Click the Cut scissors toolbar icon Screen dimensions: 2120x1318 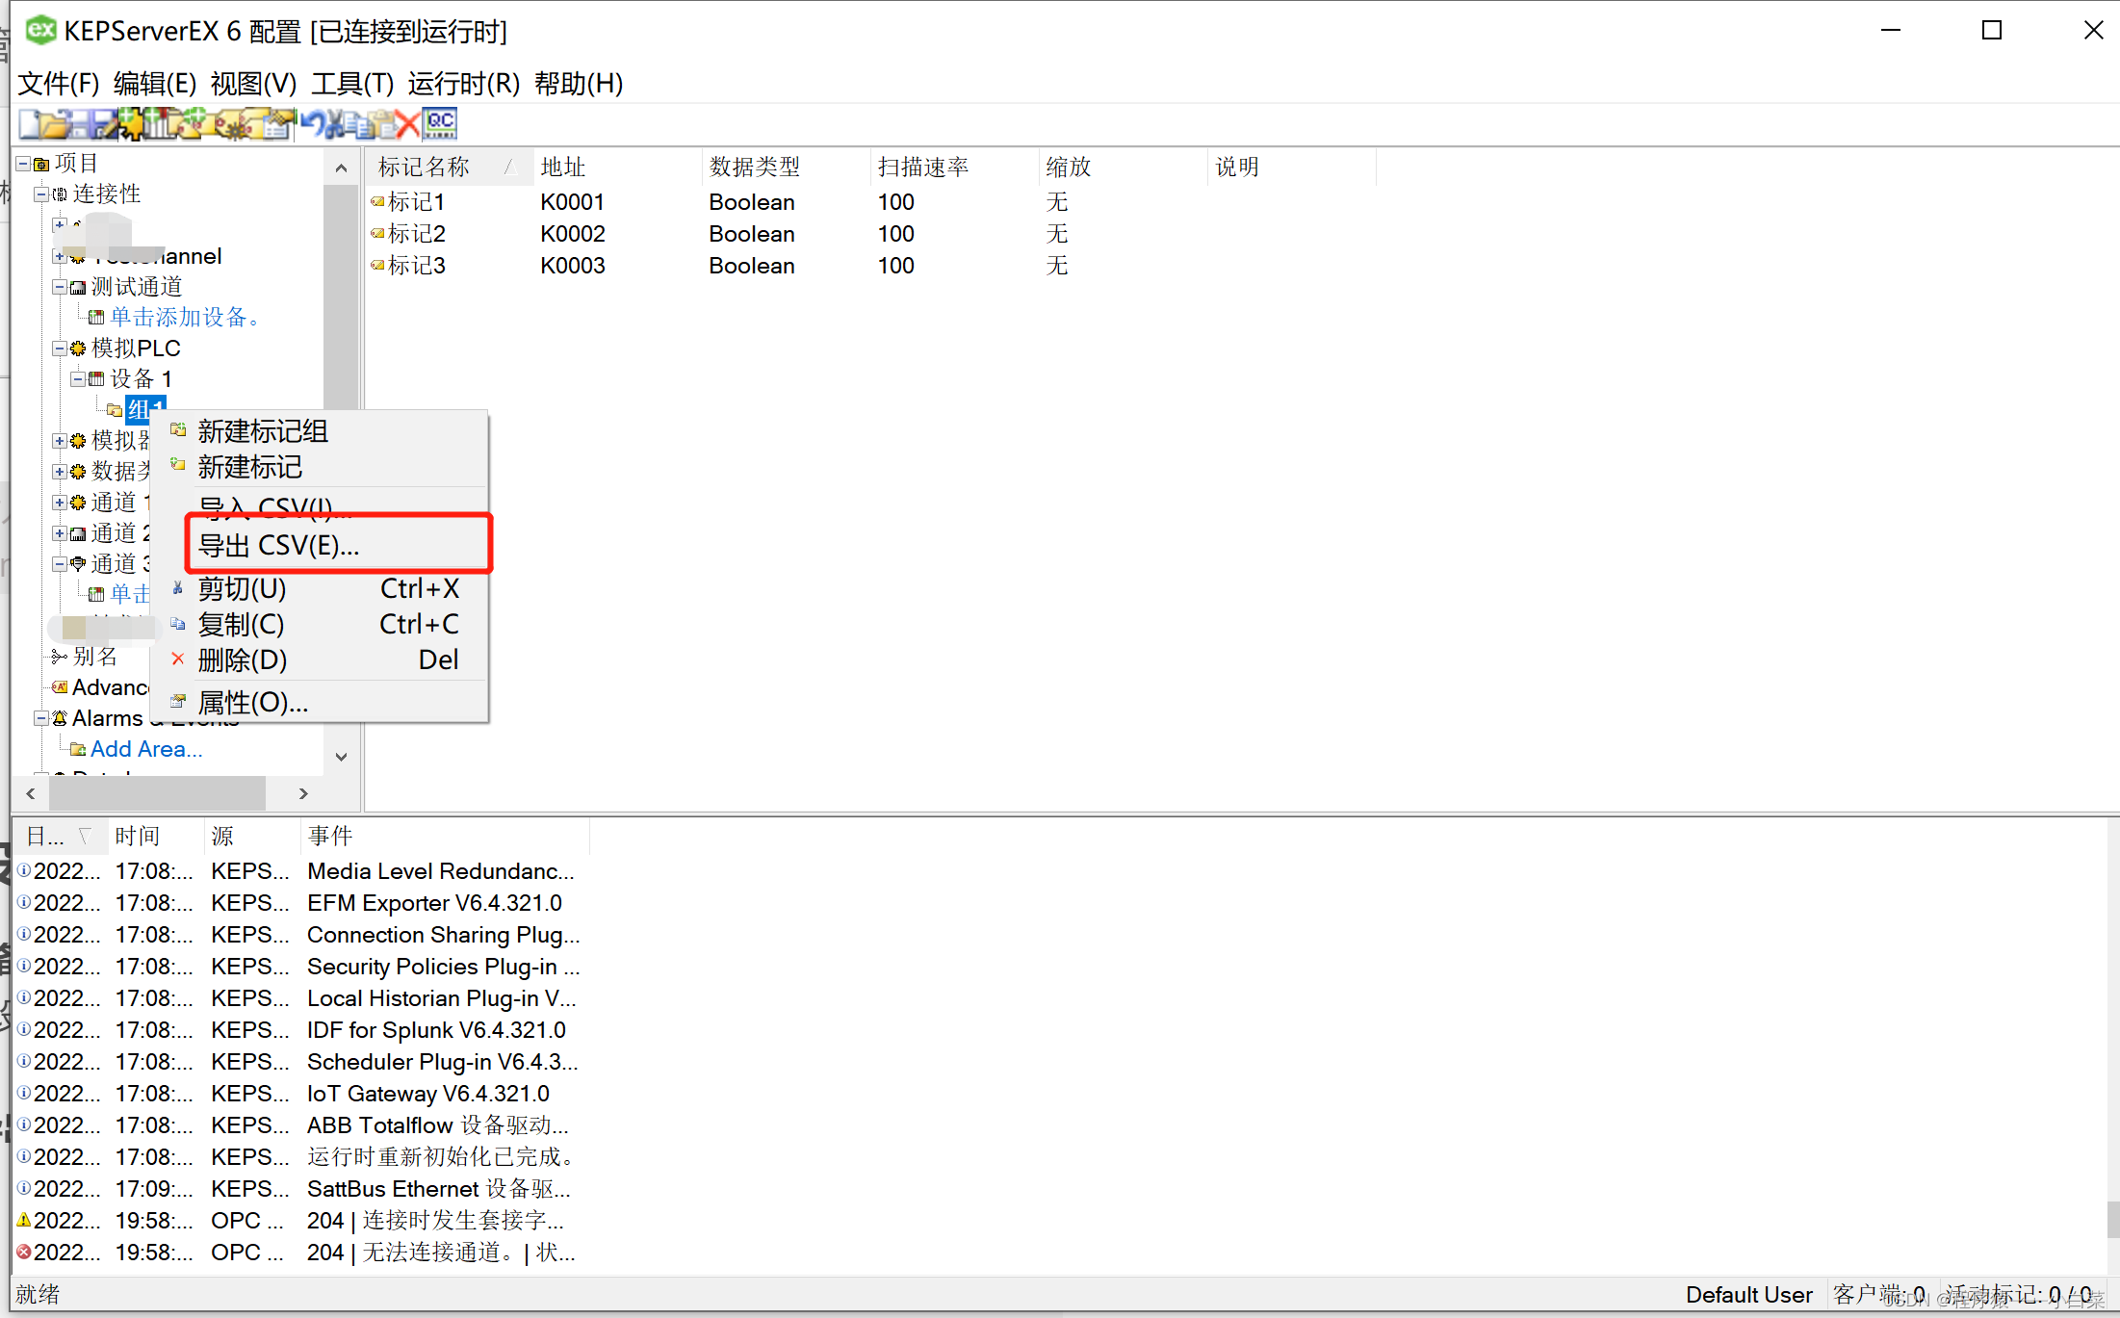(334, 124)
